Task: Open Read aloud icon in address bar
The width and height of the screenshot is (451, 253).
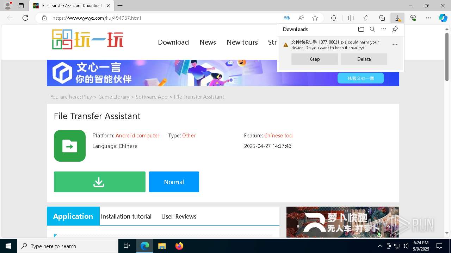Action: point(301,18)
